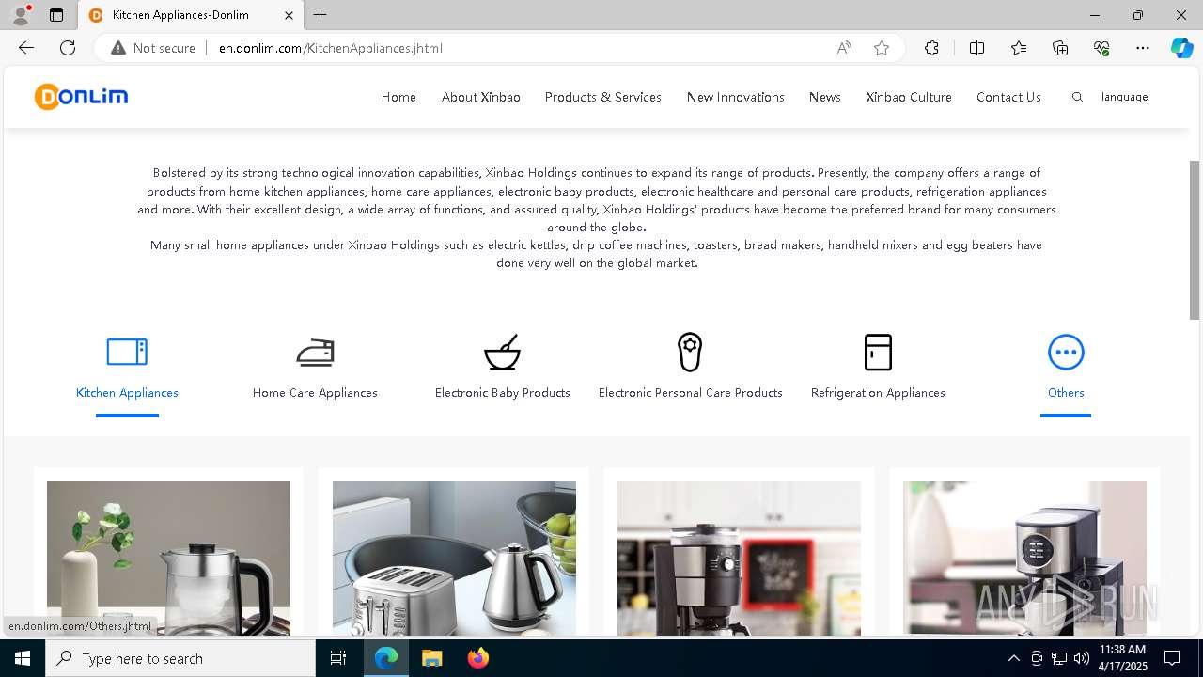Go back using the browser back arrow

coord(26,48)
